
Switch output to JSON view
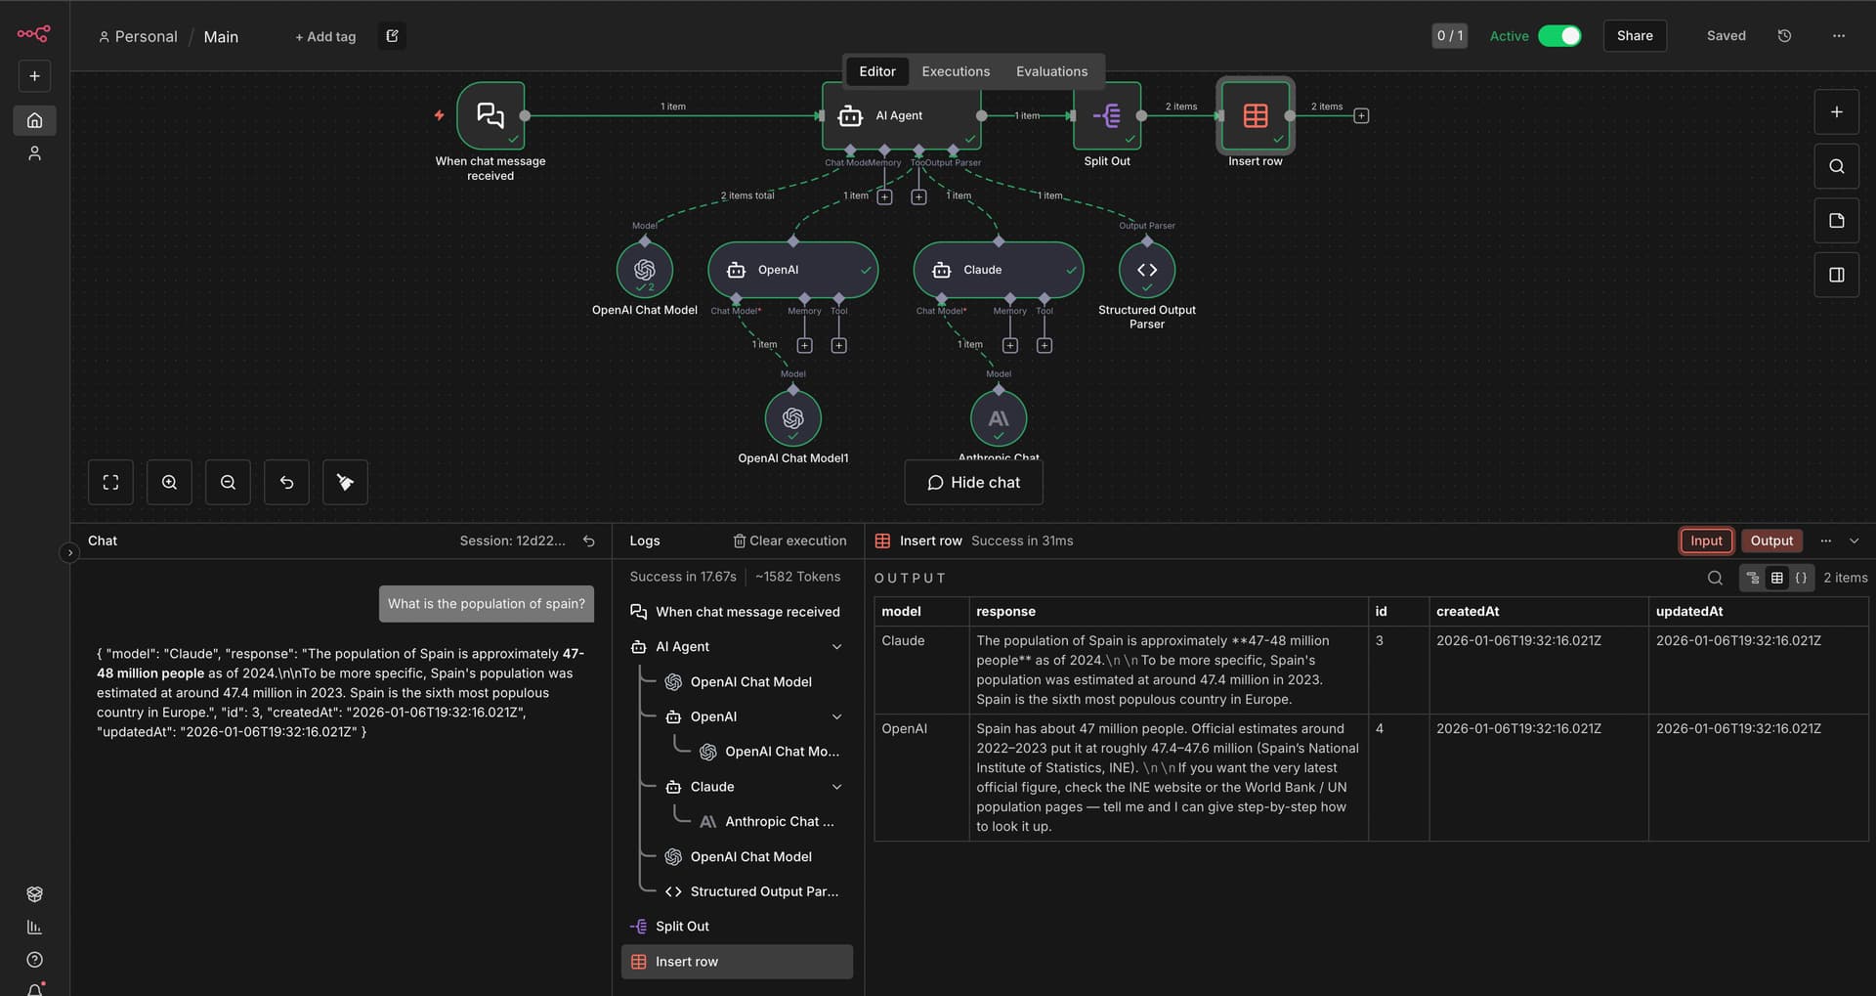tap(1801, 578)
